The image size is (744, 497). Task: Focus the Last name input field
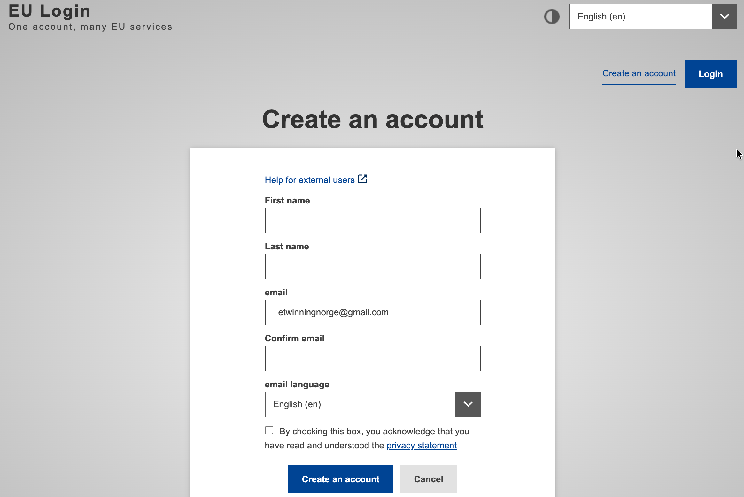pos(373,266)
